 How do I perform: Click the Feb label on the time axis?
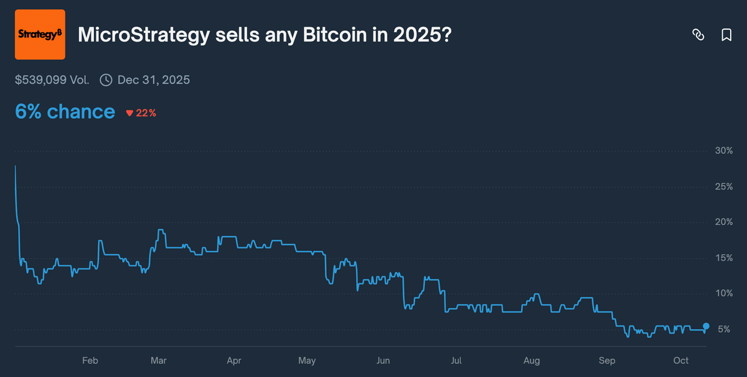[x=90, y=360]
